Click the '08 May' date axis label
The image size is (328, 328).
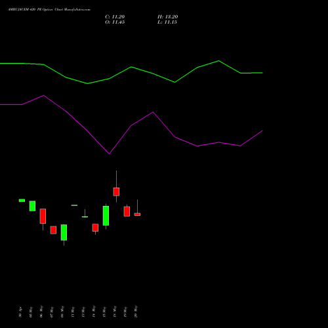[62, 312]
